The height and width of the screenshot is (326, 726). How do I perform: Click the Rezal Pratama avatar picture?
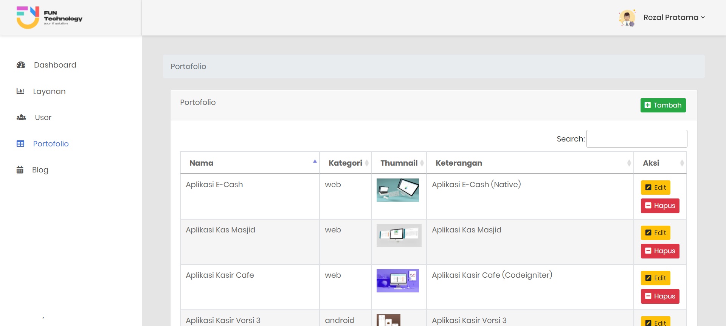(627, 18)
